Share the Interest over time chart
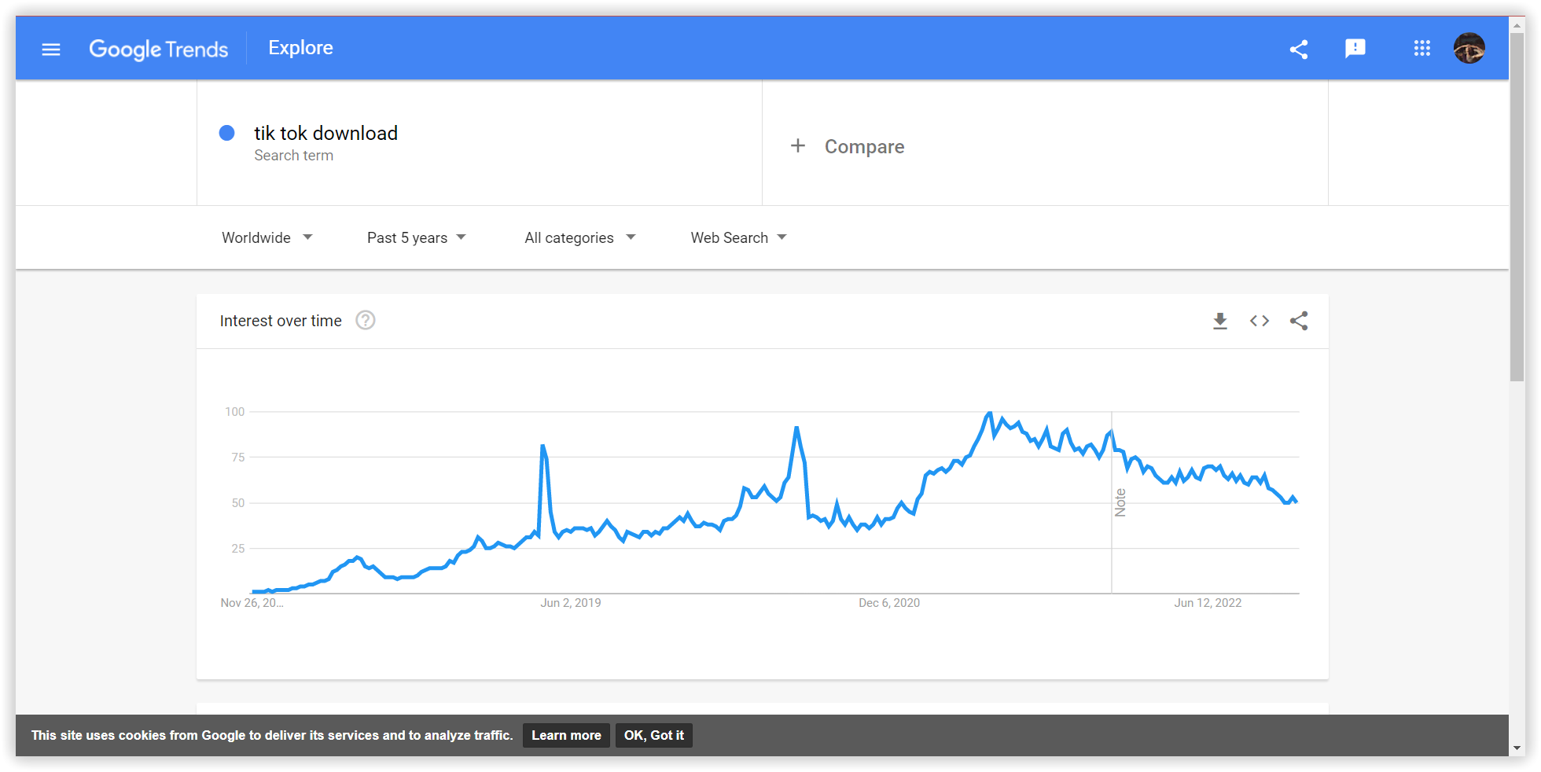The height and width of the screenshot is (772, 1541). click(x=1299, y=321)
